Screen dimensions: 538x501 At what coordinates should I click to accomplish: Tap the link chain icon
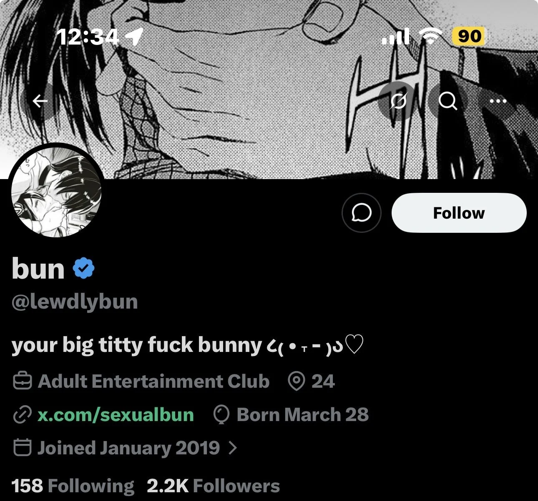(22, 415)
